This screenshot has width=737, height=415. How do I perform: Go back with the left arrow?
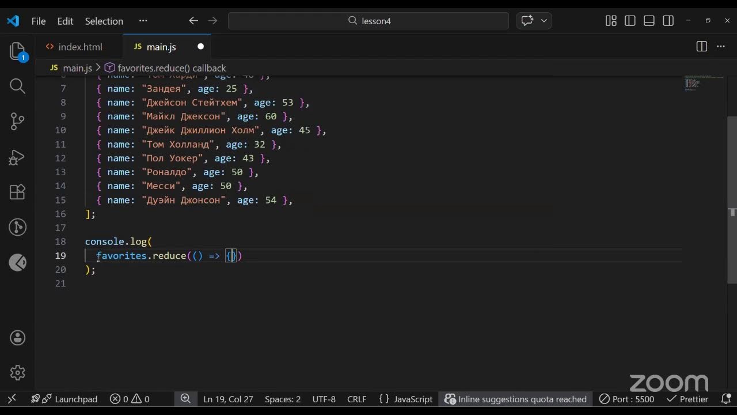tap(193, 21)
